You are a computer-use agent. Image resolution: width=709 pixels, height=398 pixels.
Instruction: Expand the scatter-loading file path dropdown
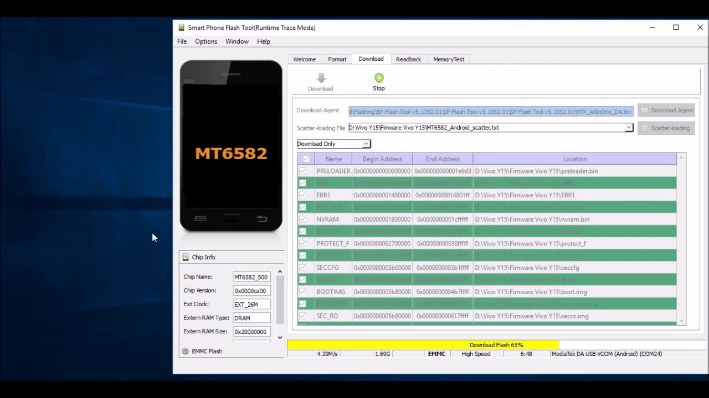(629, 128)
